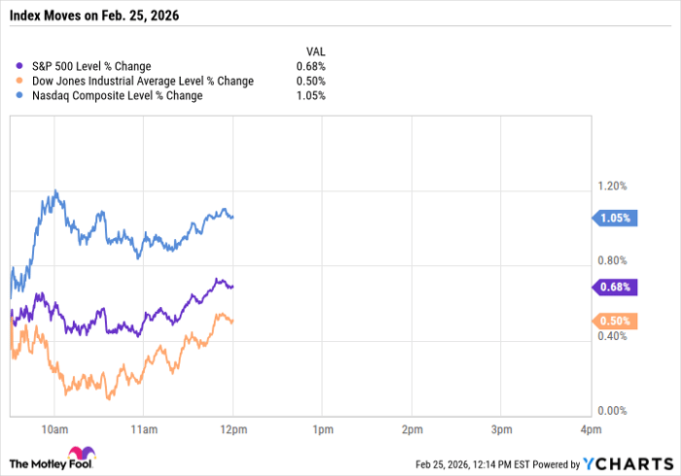Click the 0.00% y-axis label

tap(613, 412)
